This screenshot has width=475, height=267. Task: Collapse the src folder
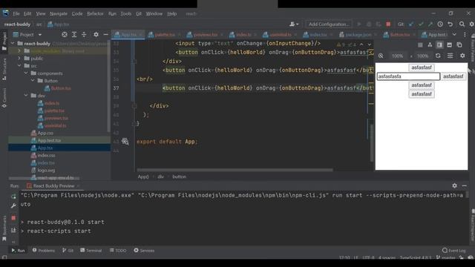(19, 66)
